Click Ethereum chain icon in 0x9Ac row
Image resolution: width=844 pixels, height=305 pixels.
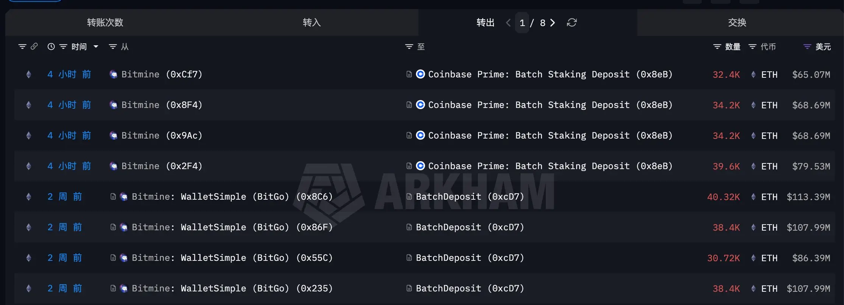click(28, 136)
